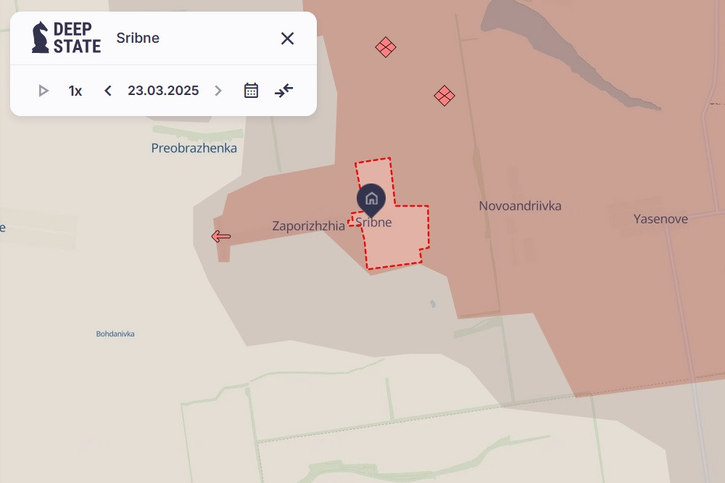Advance to the next date
725x483 pixels.
pos(217,91)
